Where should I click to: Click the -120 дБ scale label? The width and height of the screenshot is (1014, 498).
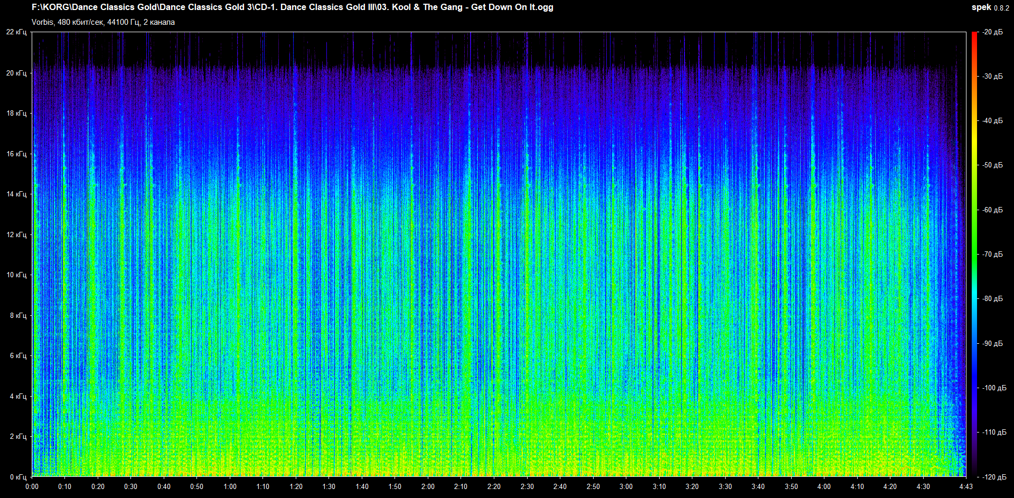pyautogui.click(x=994, y=477)
